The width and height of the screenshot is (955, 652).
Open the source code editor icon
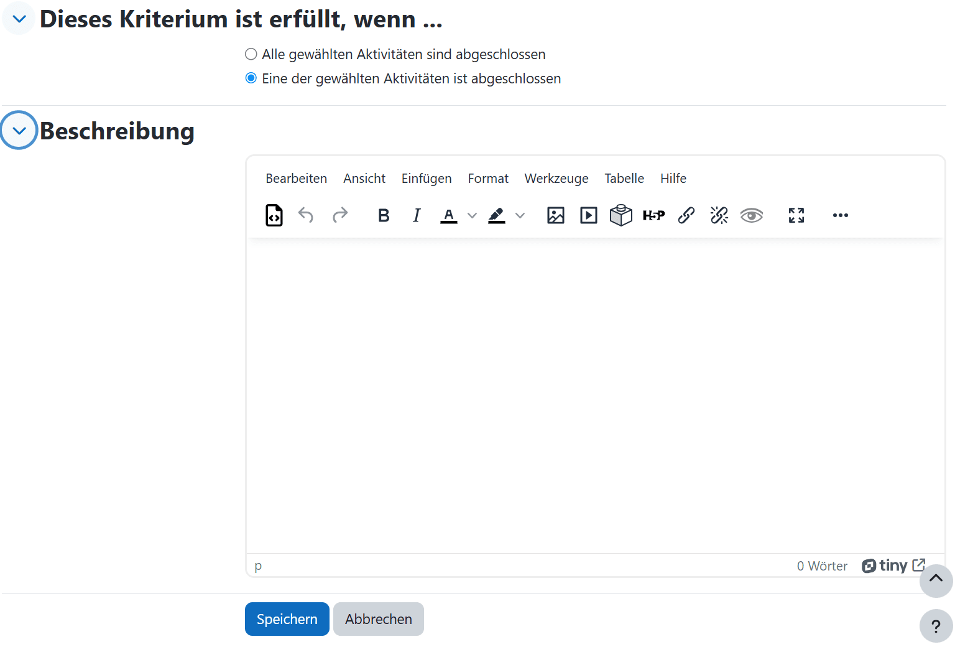tap(274, 215)
